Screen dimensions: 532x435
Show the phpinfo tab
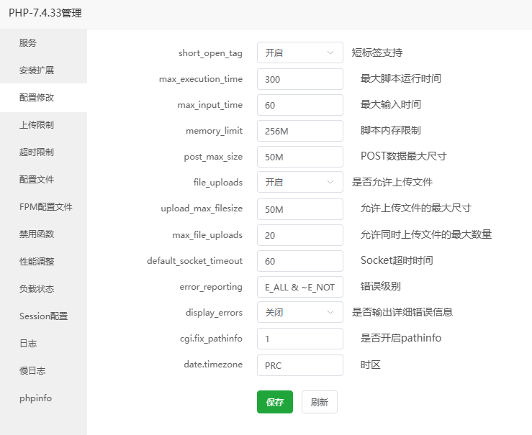pyautogui.click(x=35, y=398)
